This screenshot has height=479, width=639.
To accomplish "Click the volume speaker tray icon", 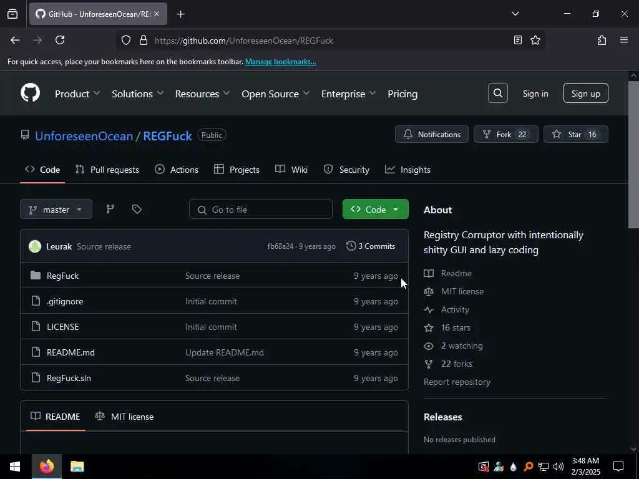I will tap(559, 467).
